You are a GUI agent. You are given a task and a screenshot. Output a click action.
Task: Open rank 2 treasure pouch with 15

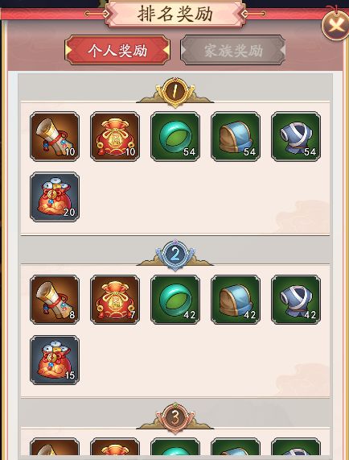pos(55,360)
